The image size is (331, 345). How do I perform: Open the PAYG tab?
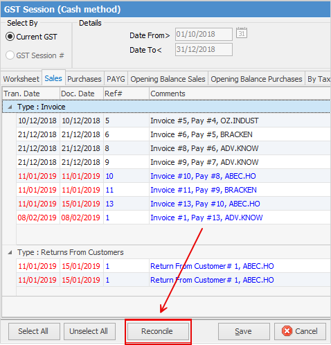point(116,79)
